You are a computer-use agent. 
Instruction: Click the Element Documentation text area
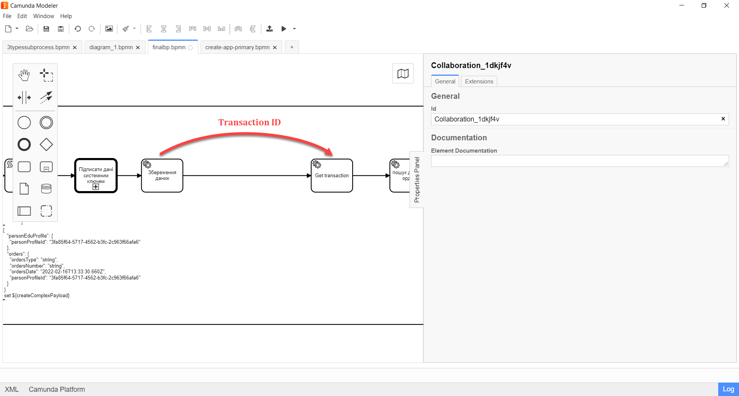coord(580,161)
